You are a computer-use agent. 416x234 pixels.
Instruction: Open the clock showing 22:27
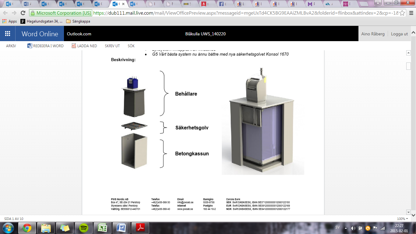tap(400, 228)
